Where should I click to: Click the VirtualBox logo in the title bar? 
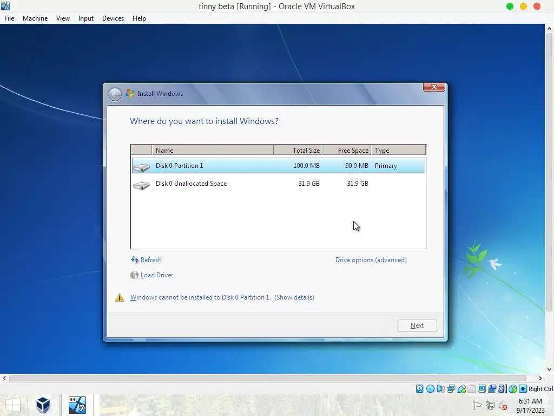[x=5, y=5]
